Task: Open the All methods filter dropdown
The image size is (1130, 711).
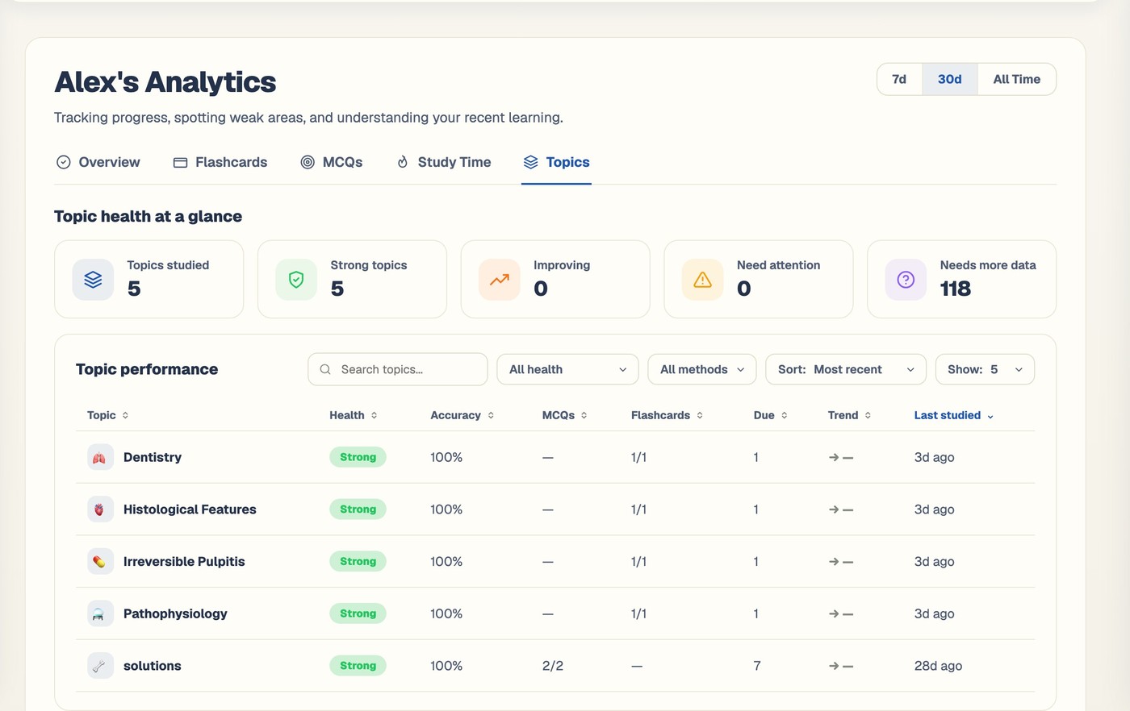Action: (x=702, y=369)
